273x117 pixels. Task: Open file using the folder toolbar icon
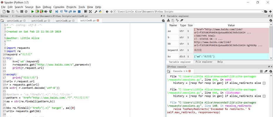point(8,12)
